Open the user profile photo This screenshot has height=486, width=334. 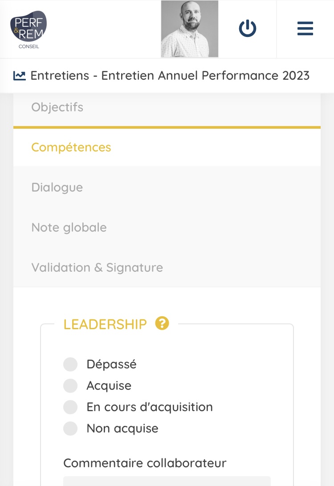pos(190,29)
